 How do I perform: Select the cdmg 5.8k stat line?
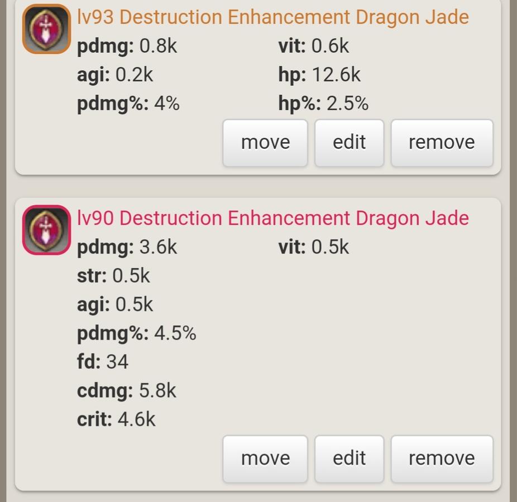127,390
